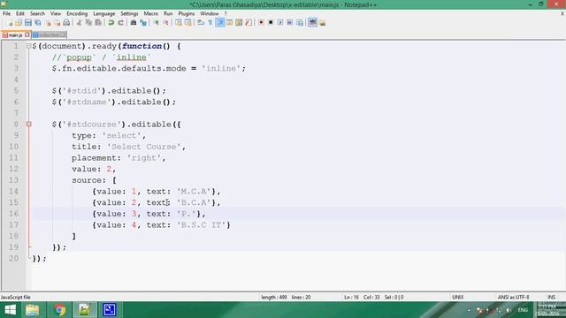Open the Search menu
Screen dimensions: 566x318
[37, 13]
